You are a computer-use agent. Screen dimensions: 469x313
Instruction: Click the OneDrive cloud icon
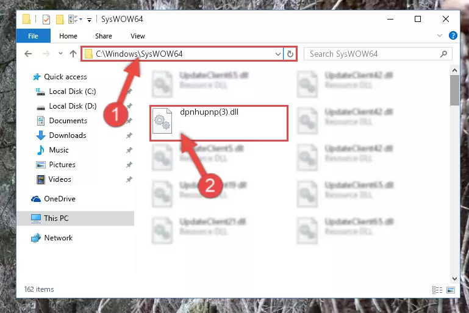pos(36,199)
